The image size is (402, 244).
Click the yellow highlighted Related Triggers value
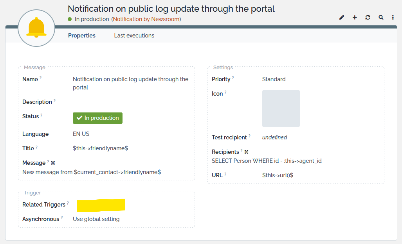click(101, 205)
